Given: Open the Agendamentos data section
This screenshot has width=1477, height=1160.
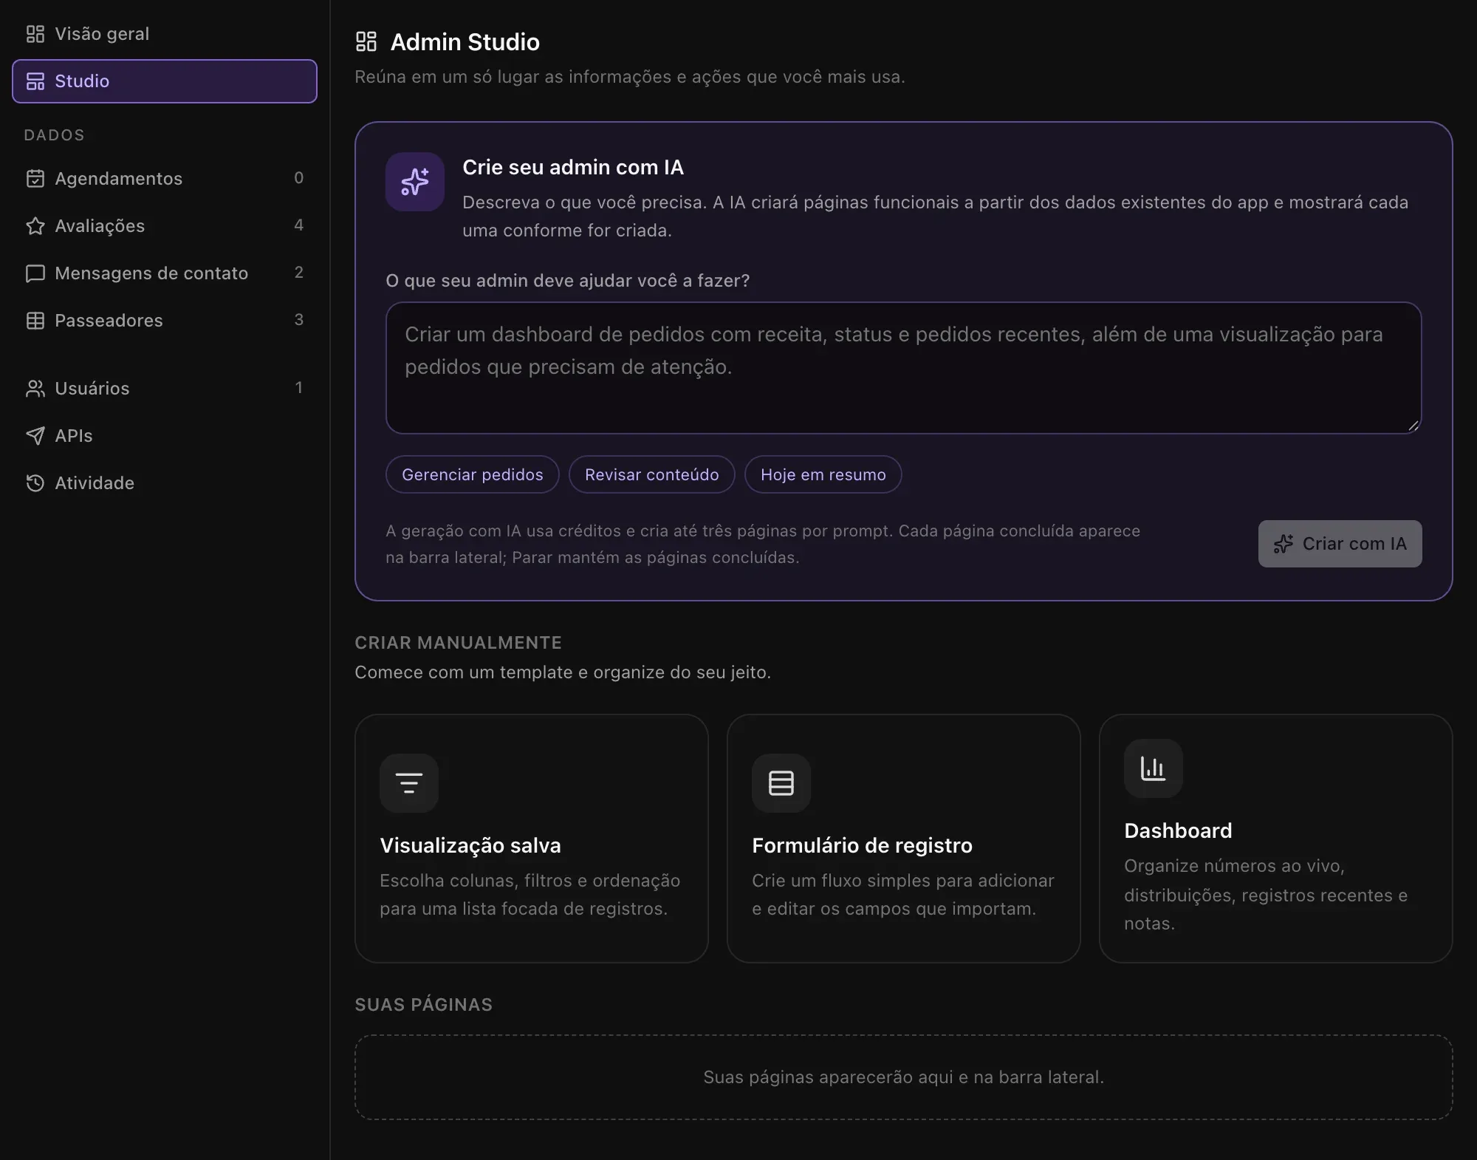Looking at the screenshot, I should (x=165, y=179).
